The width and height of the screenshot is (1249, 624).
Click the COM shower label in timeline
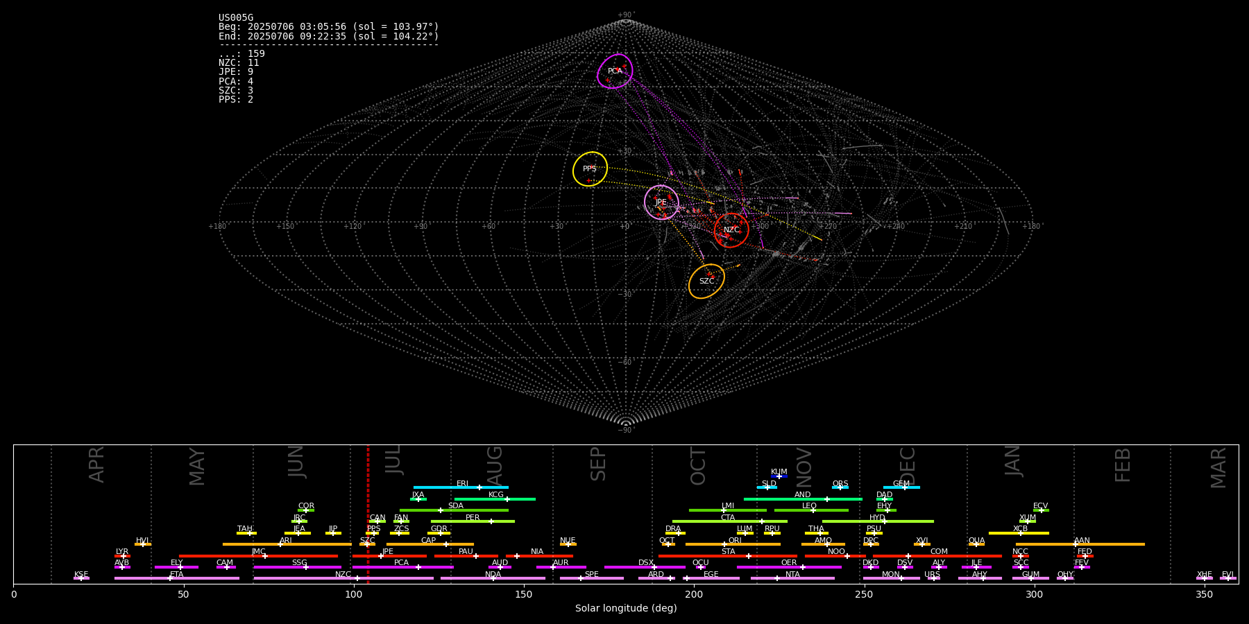click(939, 552)
